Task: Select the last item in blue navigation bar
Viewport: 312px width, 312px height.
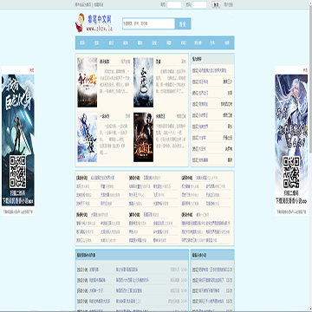Action: tap(227, 42)
